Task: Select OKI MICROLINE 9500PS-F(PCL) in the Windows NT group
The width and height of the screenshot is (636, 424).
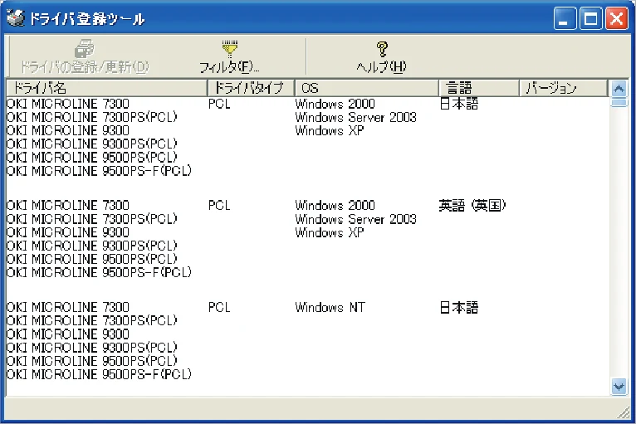Action: (x=99, y=374)
